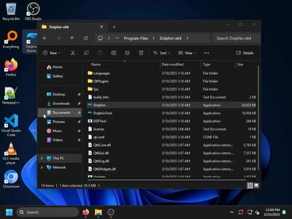The image size is (292, 219).
Task: Click OBS Studio taskbar icon
Action: [111, 212]
